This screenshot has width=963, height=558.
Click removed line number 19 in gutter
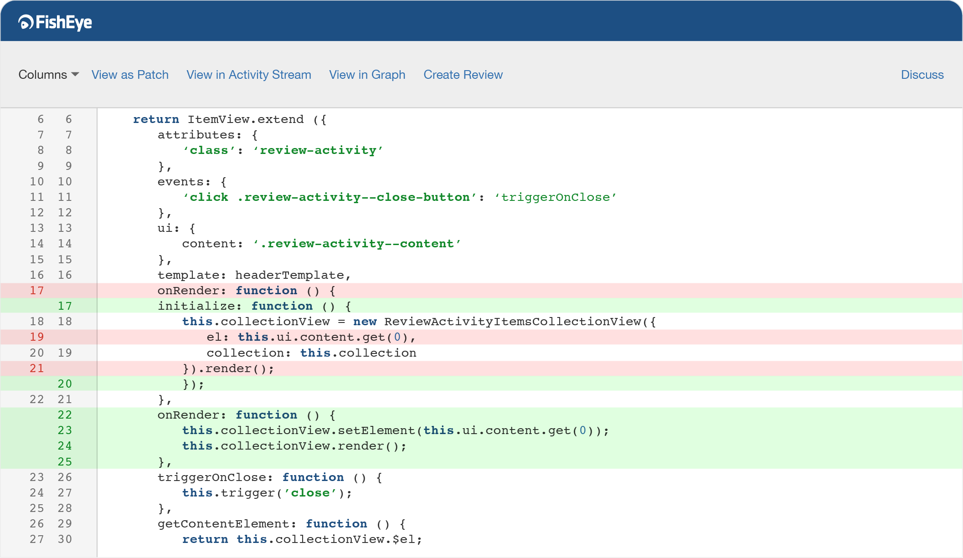click(x=37, y=337)
